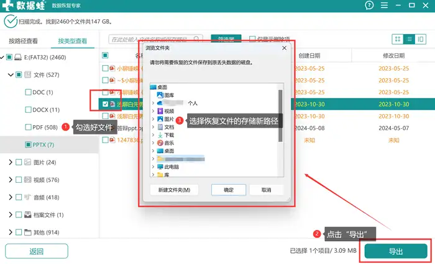Select 下载 download icon in browse dialog
435x264 pixels.
(x=160, y=135)
